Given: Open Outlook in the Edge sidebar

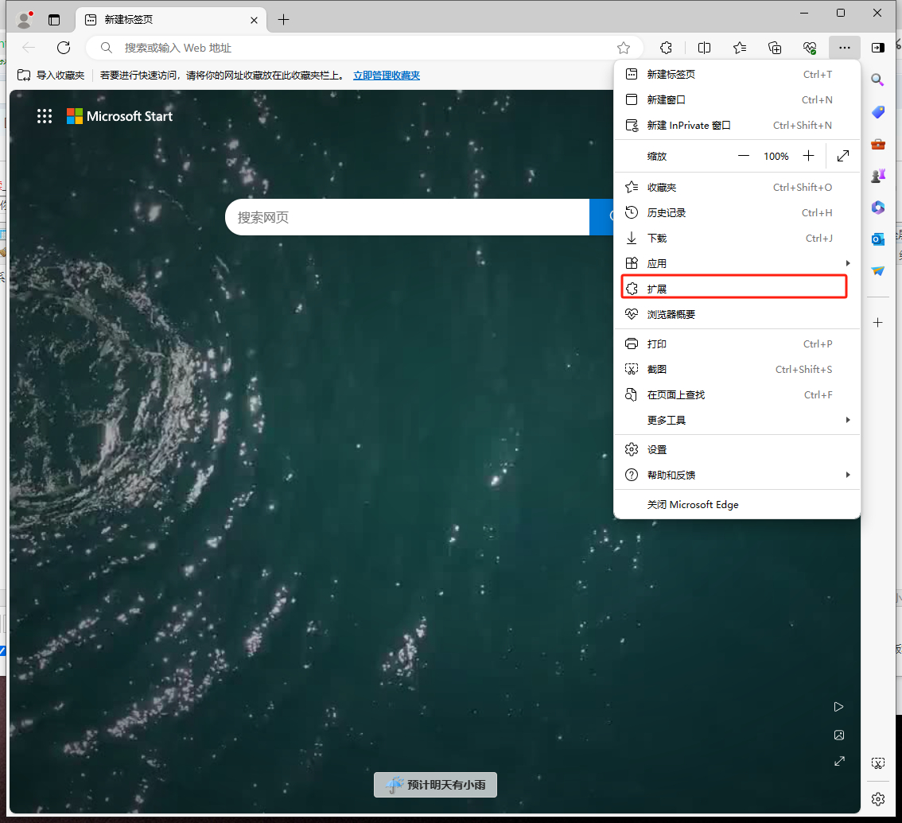Looking at the screenshot, I should pyautogui.click(x=877, y=239).
